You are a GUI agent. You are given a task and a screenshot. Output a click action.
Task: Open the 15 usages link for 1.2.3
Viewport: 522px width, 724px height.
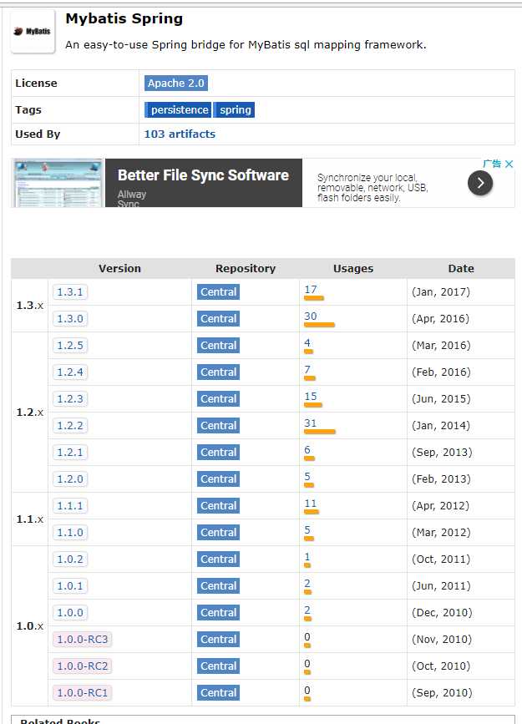[x=311, y=397]
